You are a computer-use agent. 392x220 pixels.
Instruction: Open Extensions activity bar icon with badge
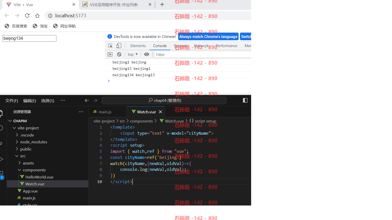click(x=1, y=175)
